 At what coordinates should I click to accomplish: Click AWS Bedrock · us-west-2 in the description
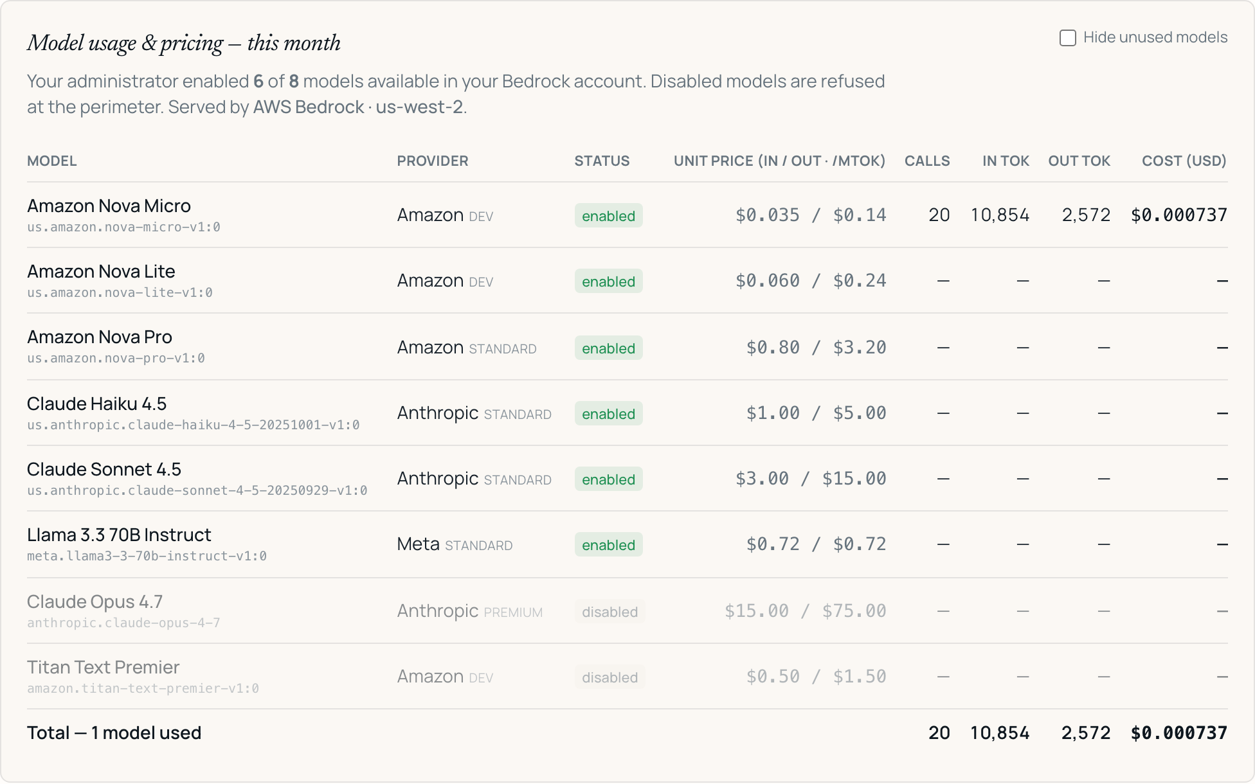[358, 107]
